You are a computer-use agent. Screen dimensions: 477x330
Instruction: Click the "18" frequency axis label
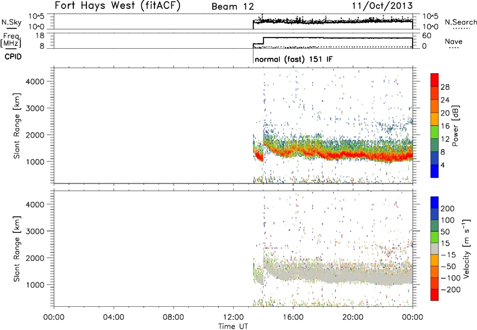(40, 36)
